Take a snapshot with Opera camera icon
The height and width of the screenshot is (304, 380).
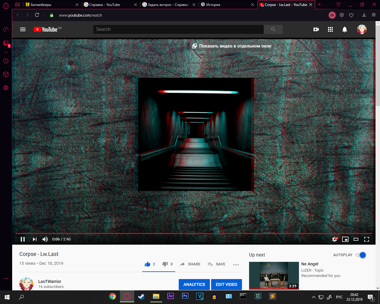(x=332, y=15)
